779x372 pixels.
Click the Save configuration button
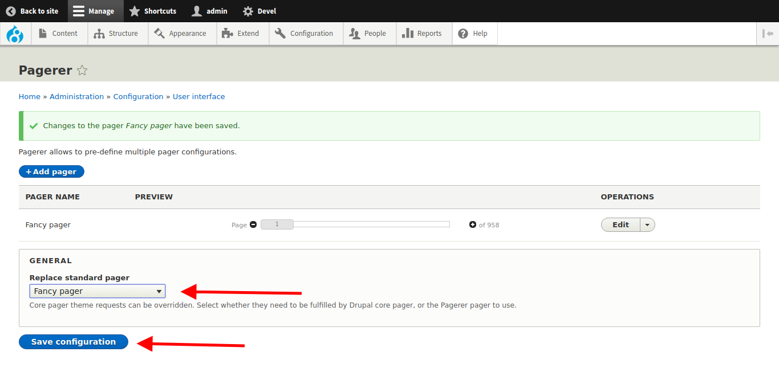(74, 342)
